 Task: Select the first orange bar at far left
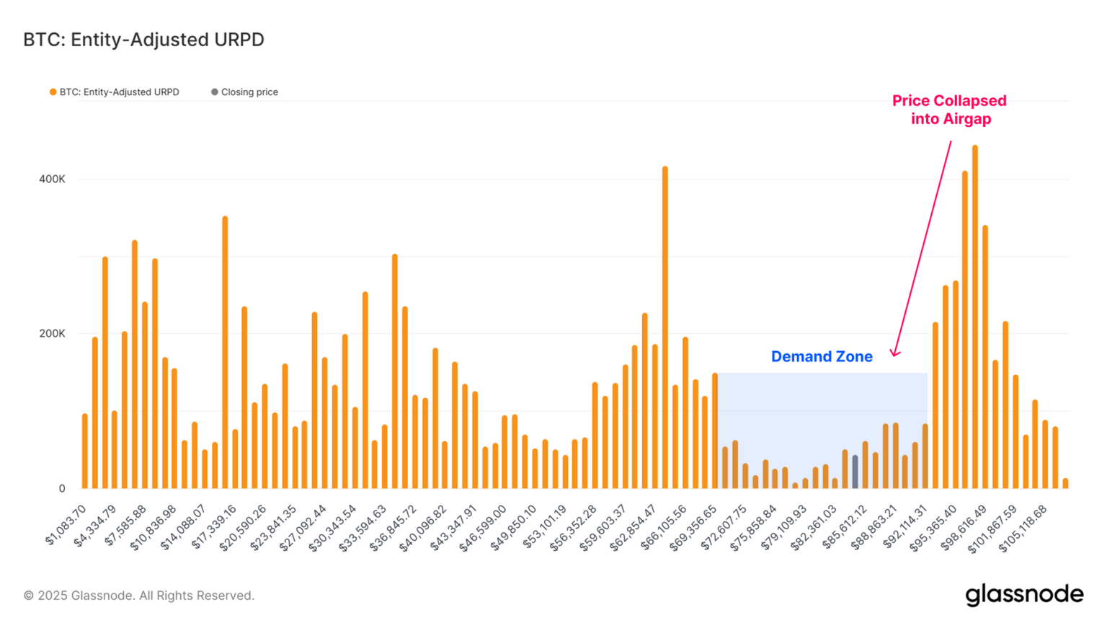tap(84, 451)
